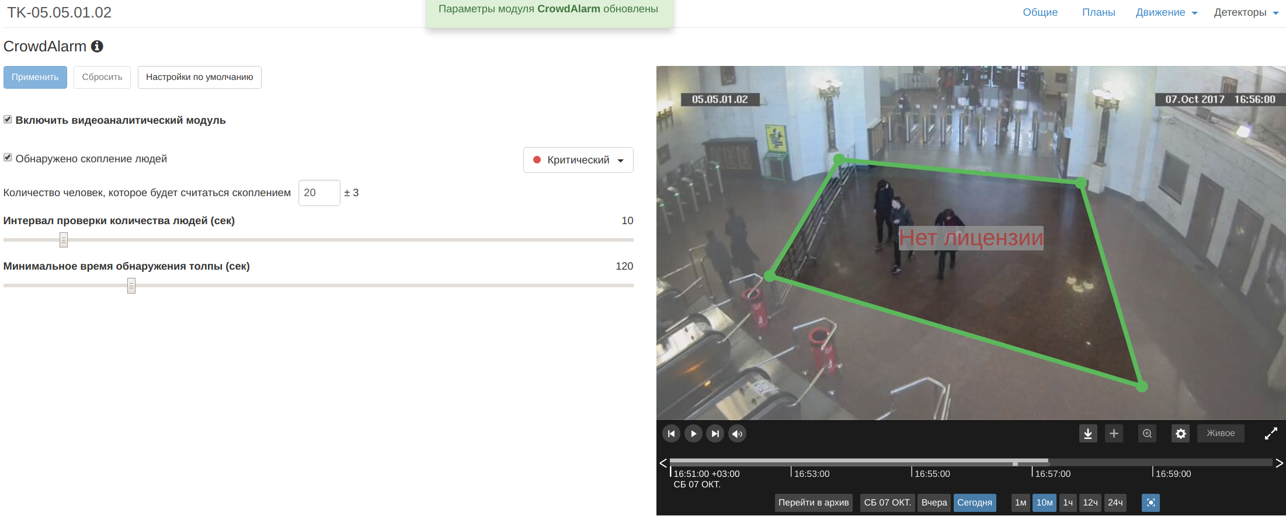Open the zoom magnifier tool

coord(1147,434)
